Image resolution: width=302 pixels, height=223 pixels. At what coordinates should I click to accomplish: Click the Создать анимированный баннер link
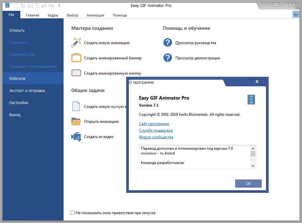point(113,58)
